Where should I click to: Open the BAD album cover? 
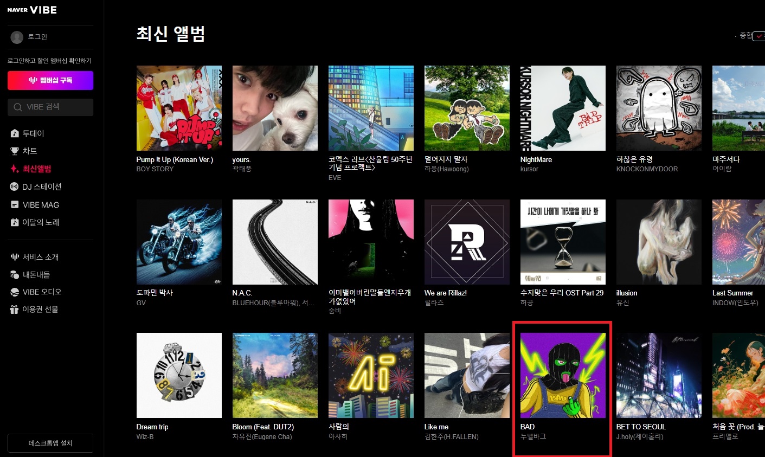[x=563, y=375]
